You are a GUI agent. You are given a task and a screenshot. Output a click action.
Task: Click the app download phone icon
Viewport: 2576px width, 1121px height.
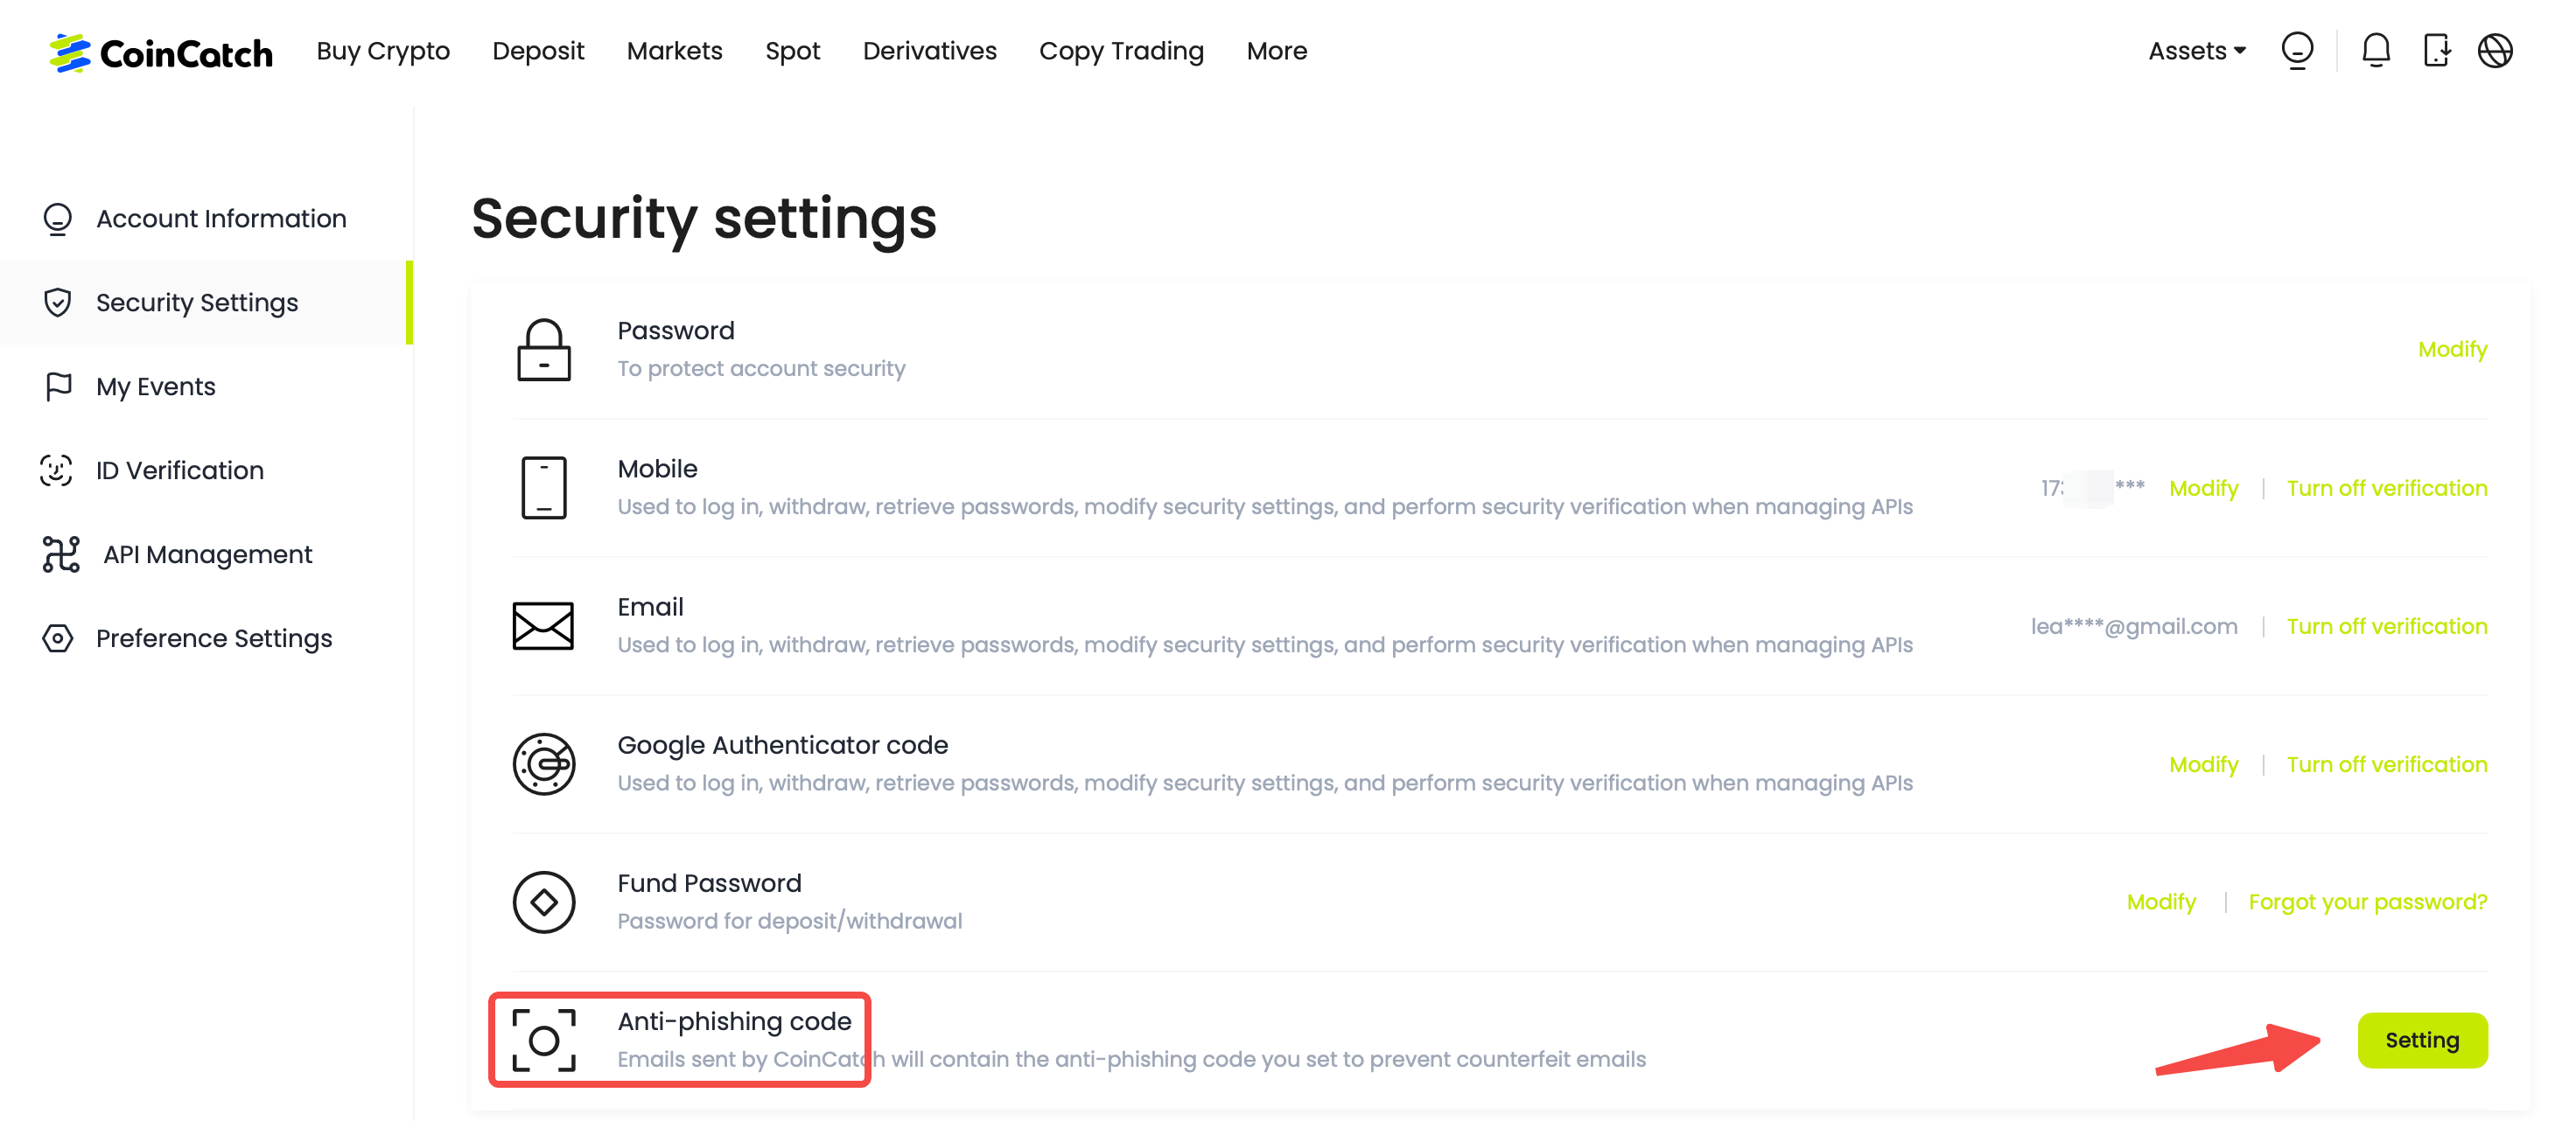(2437, 50)
